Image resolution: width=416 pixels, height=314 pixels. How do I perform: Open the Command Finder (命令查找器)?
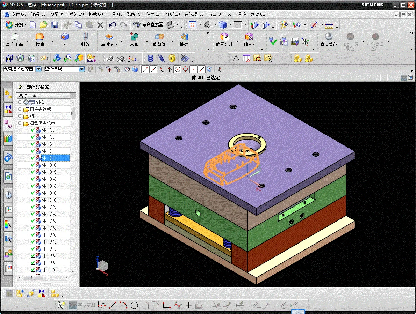pos(148,25)
